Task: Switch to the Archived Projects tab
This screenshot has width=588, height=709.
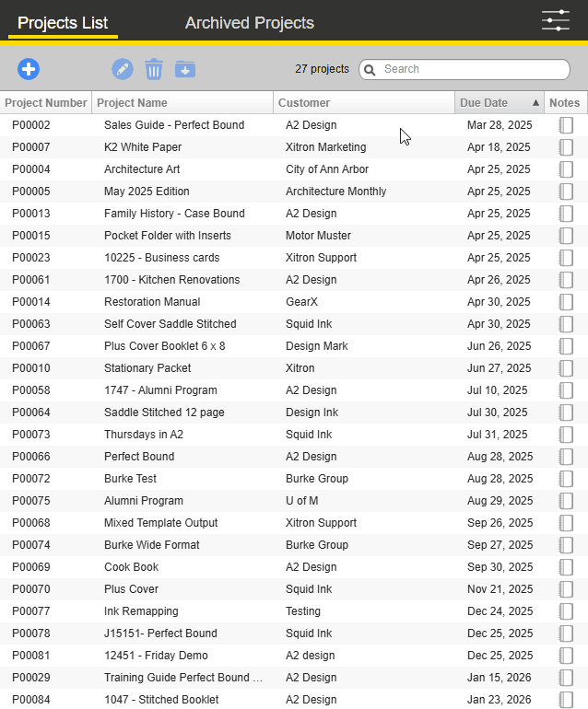Action: click(x=250, y=23)
